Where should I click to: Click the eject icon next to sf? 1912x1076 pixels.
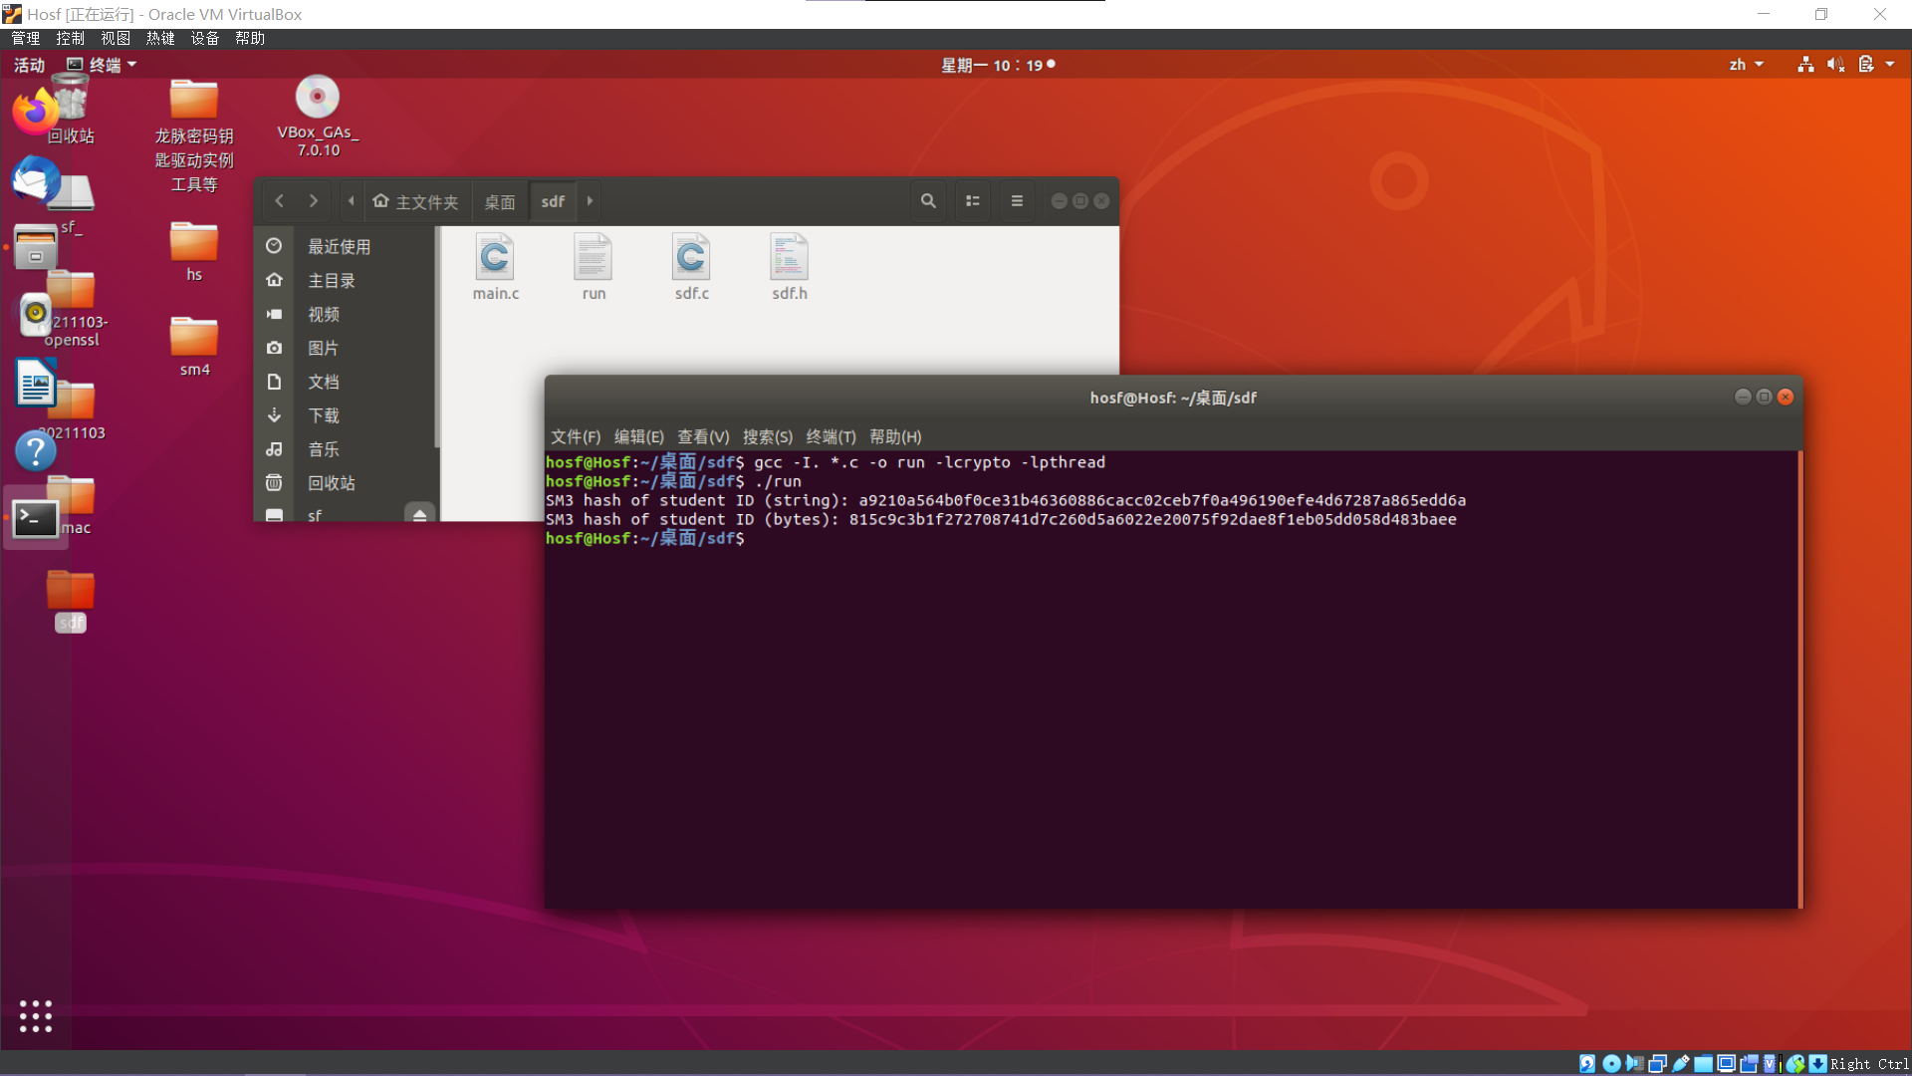click(x=419, y=515)
